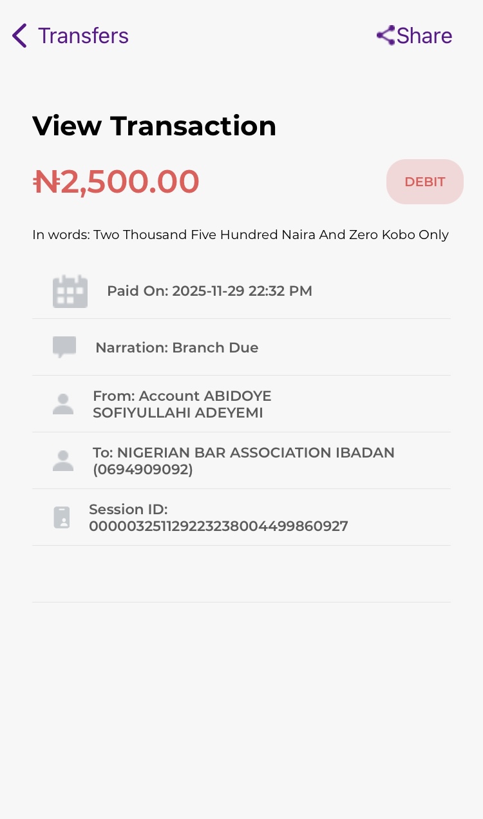Click the sender person icon beside From

coord(63,404)
